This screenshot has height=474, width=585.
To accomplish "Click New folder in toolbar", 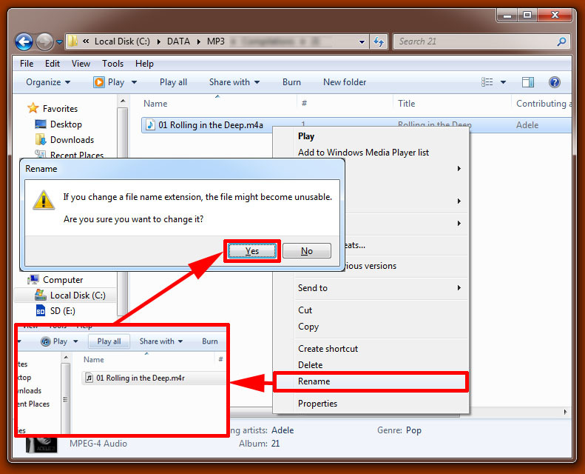I will tap(345, 82).
